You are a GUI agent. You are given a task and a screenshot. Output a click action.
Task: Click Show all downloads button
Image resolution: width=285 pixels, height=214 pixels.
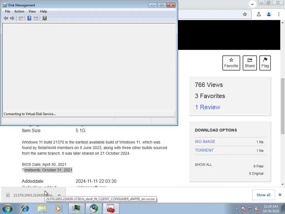[263, 195]
